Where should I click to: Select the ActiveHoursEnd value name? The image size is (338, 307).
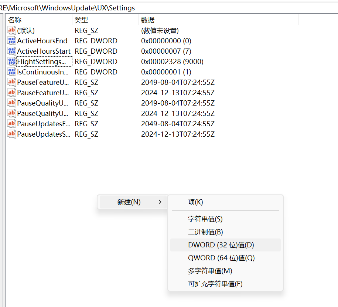[x=42, y=41]
